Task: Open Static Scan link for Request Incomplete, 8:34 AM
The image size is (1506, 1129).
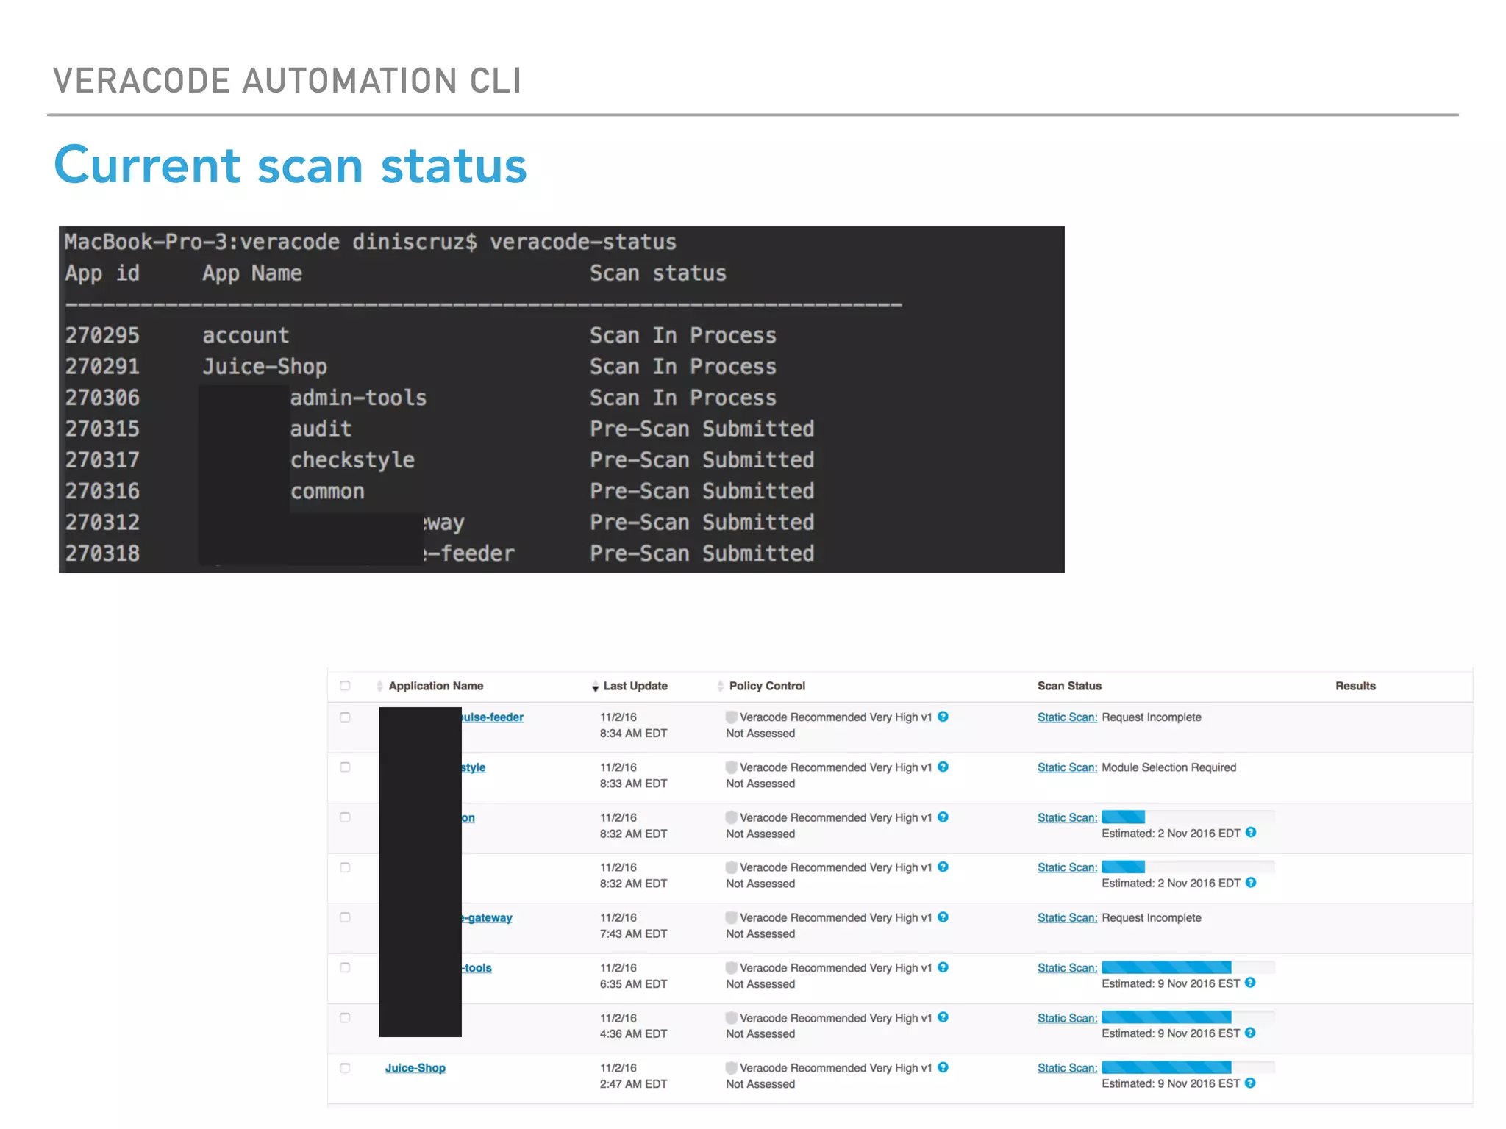Action: click(1067, 717)
